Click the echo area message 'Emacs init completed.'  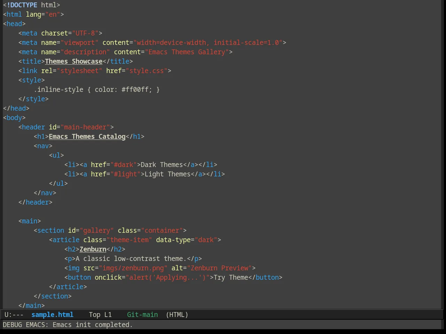(93, 325)
